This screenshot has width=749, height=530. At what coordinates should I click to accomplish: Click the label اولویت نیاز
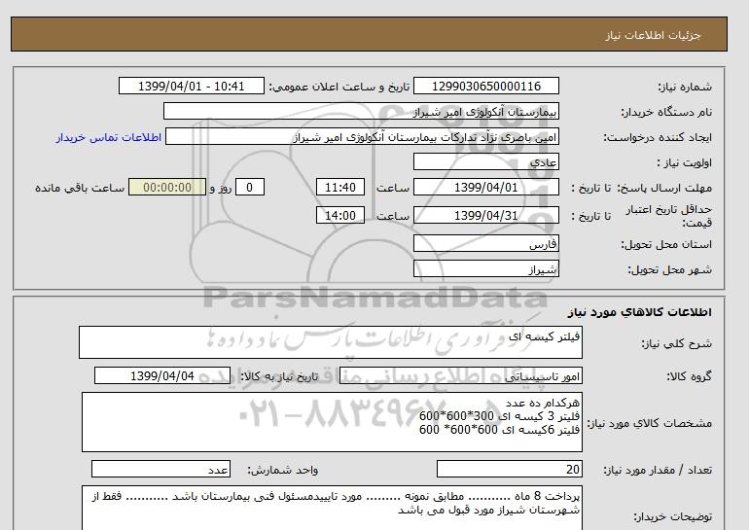[684, 162]
